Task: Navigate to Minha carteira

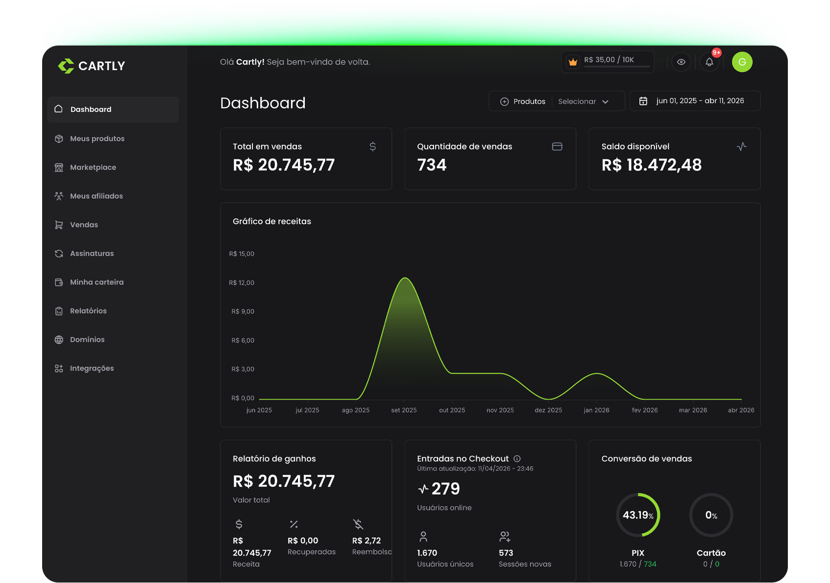Action: click(97, 282)
